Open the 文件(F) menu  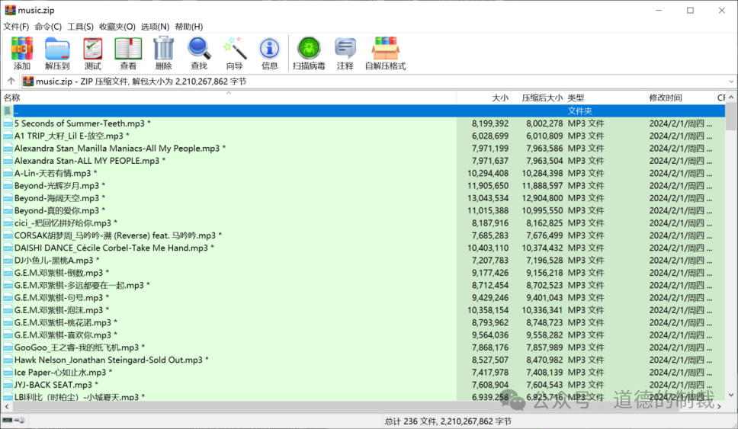(16, 27)
